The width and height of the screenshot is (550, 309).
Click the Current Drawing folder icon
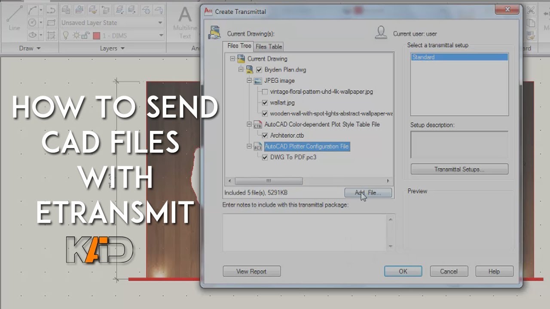click(x=241, y=59)
